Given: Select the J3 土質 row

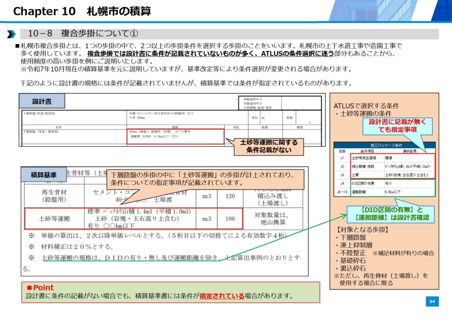Looking at the screenshot, I should (384, 175).
